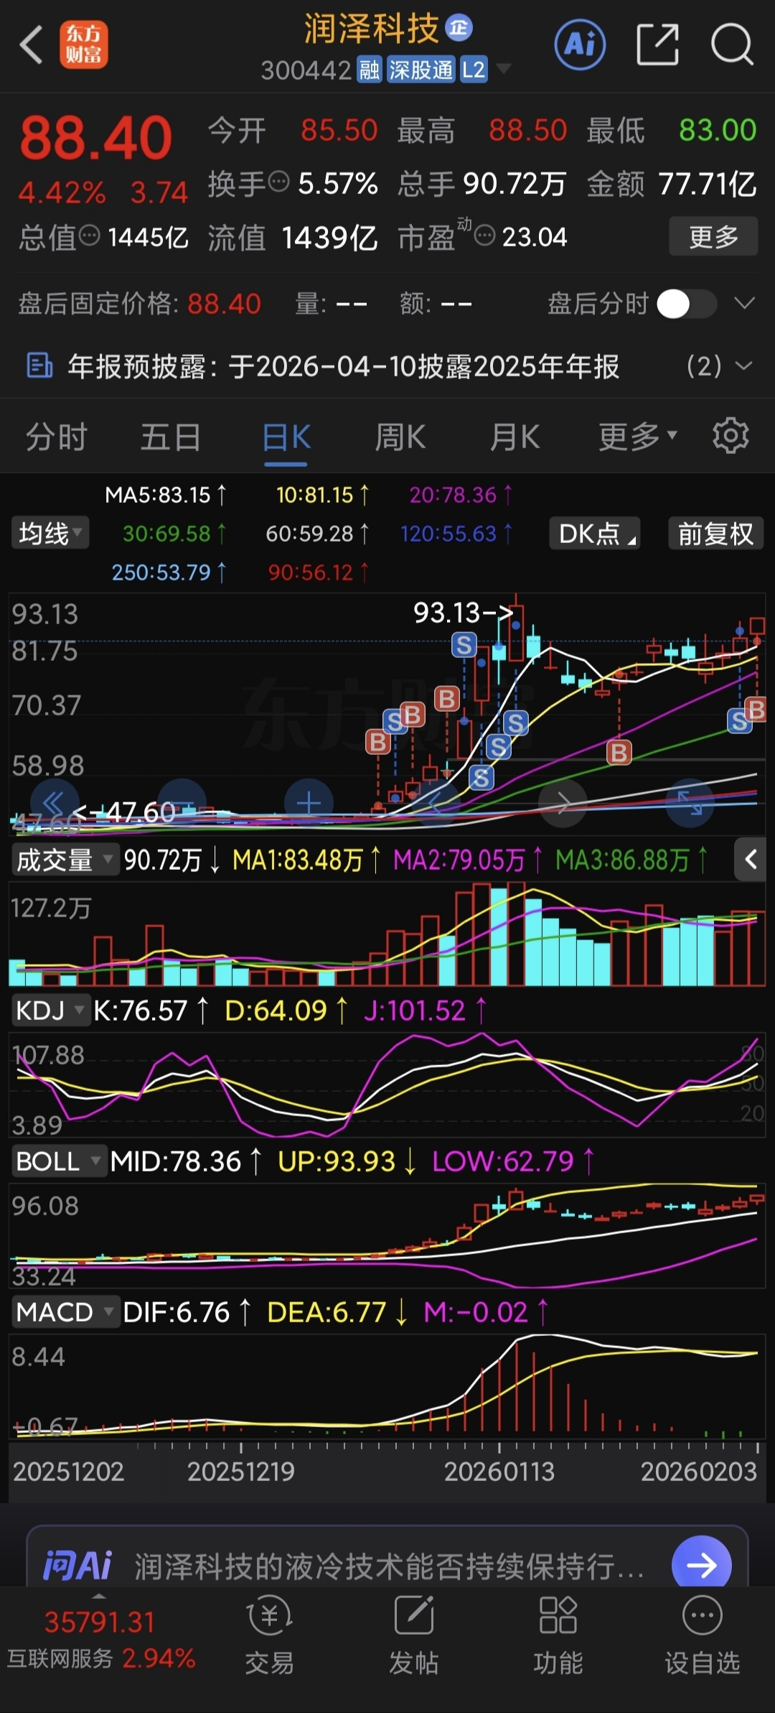The height and width of the screenshot is (1713, 775).
Task: Open the 交易 trade icon
Action: pyautogui.click(x=269, y=1636)
